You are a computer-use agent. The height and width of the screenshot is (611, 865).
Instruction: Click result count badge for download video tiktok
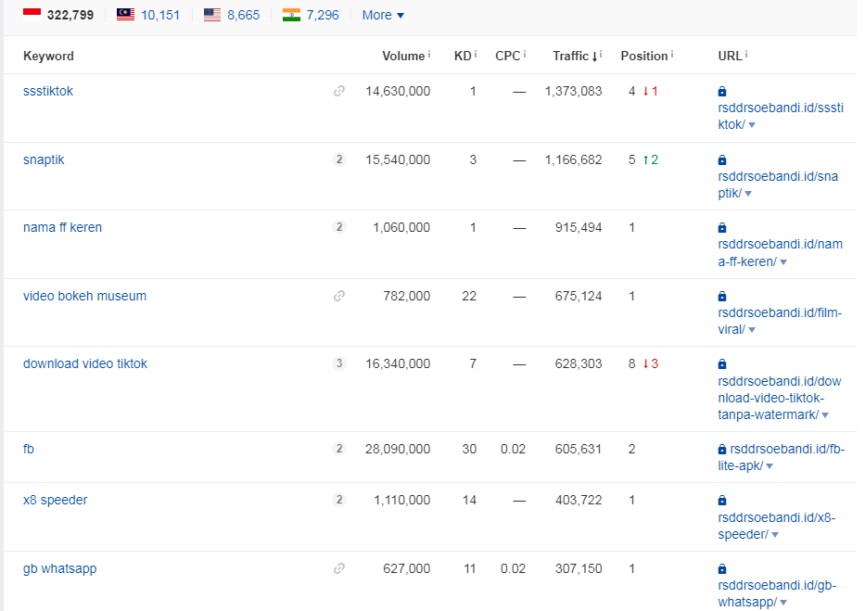pos(339,364)
